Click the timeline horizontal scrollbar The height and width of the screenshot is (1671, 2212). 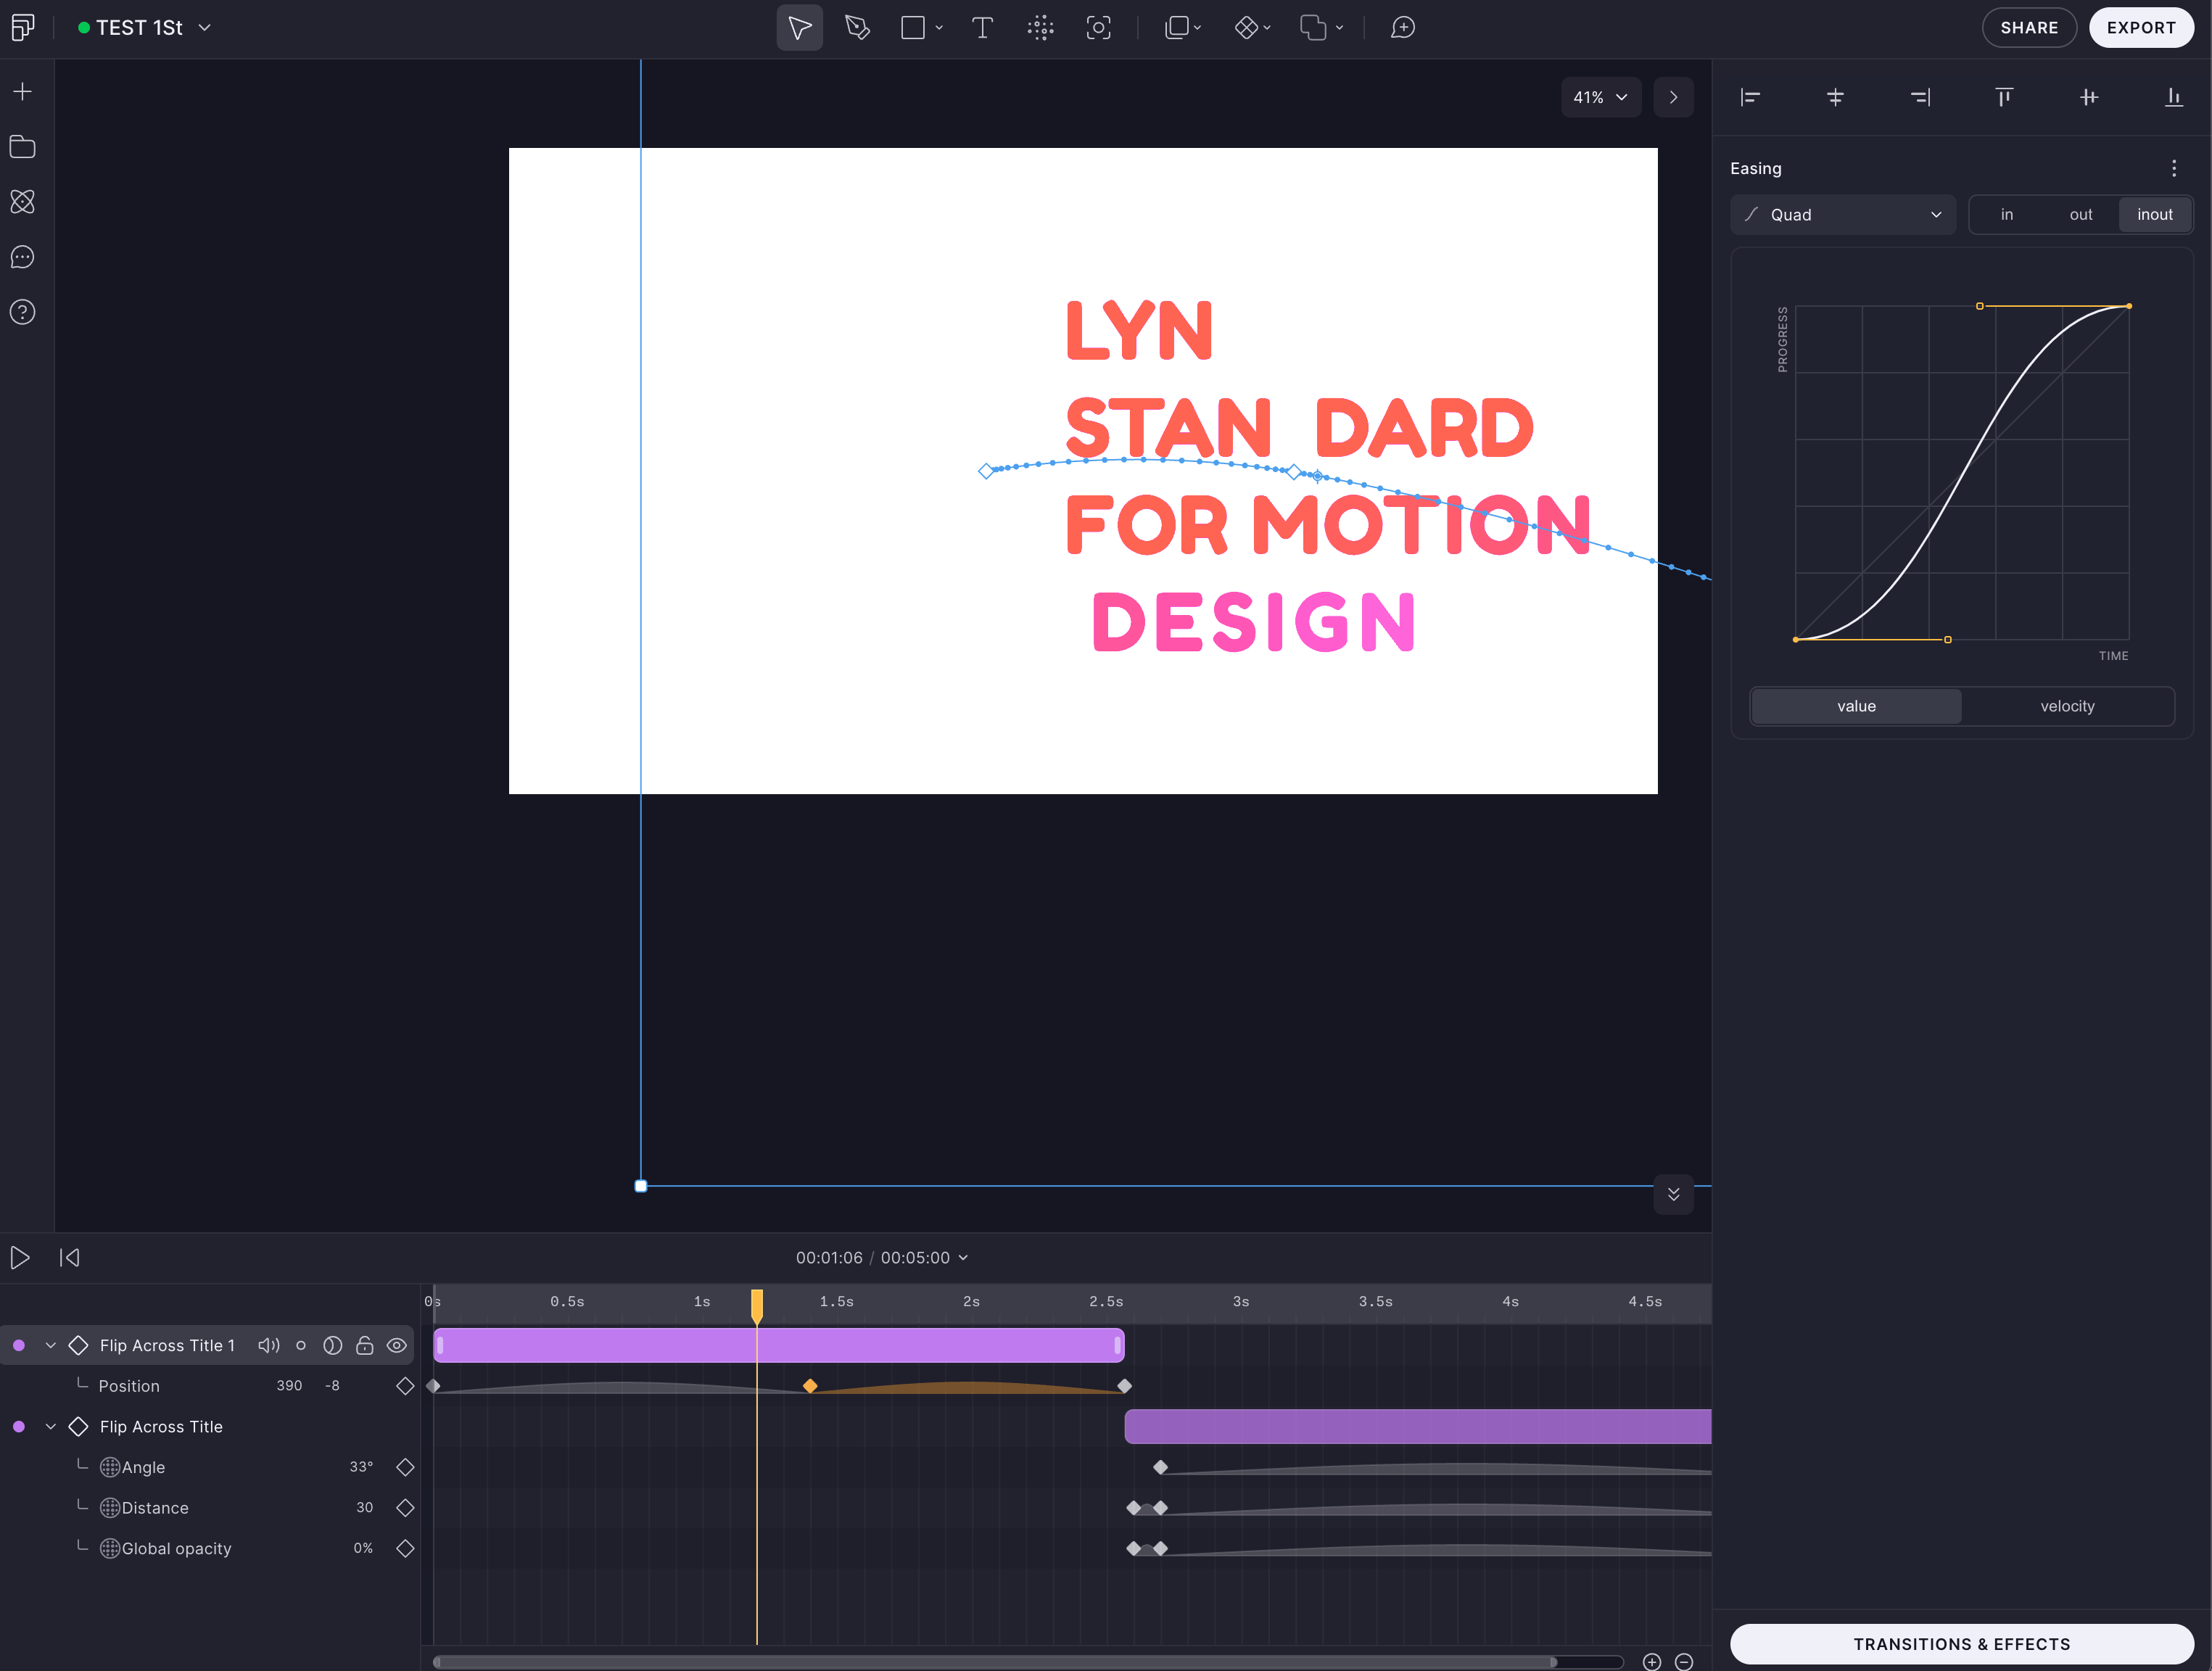[995, 1662]
